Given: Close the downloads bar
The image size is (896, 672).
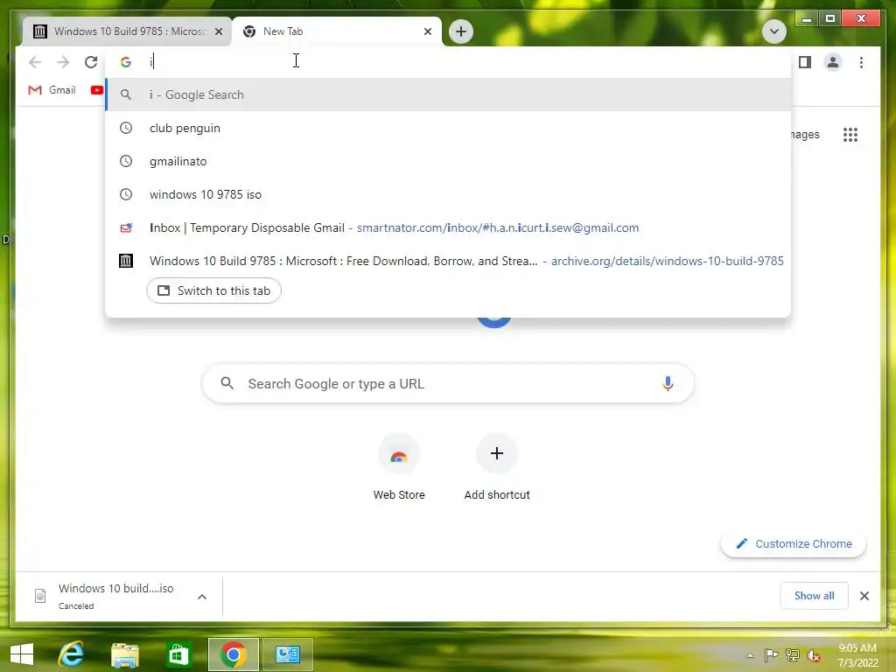Looking at the screenshot, I should tap(864, 596).
